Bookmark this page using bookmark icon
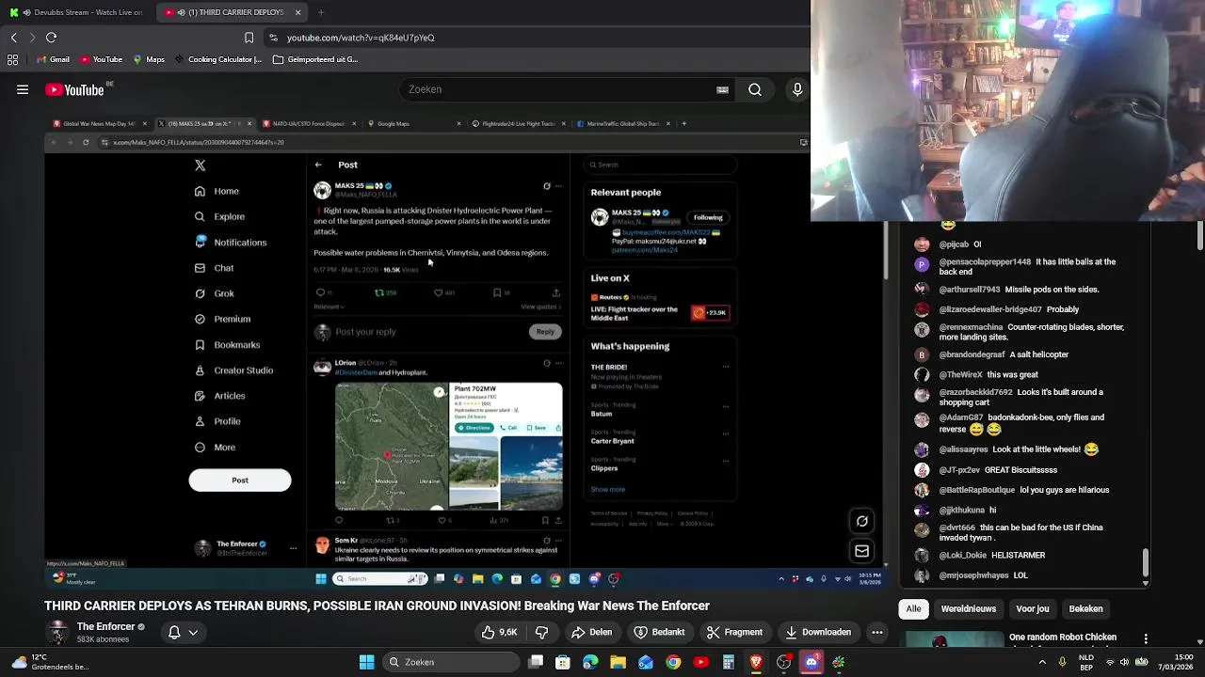The image size is (1205, 677). [x=249, y=38]
